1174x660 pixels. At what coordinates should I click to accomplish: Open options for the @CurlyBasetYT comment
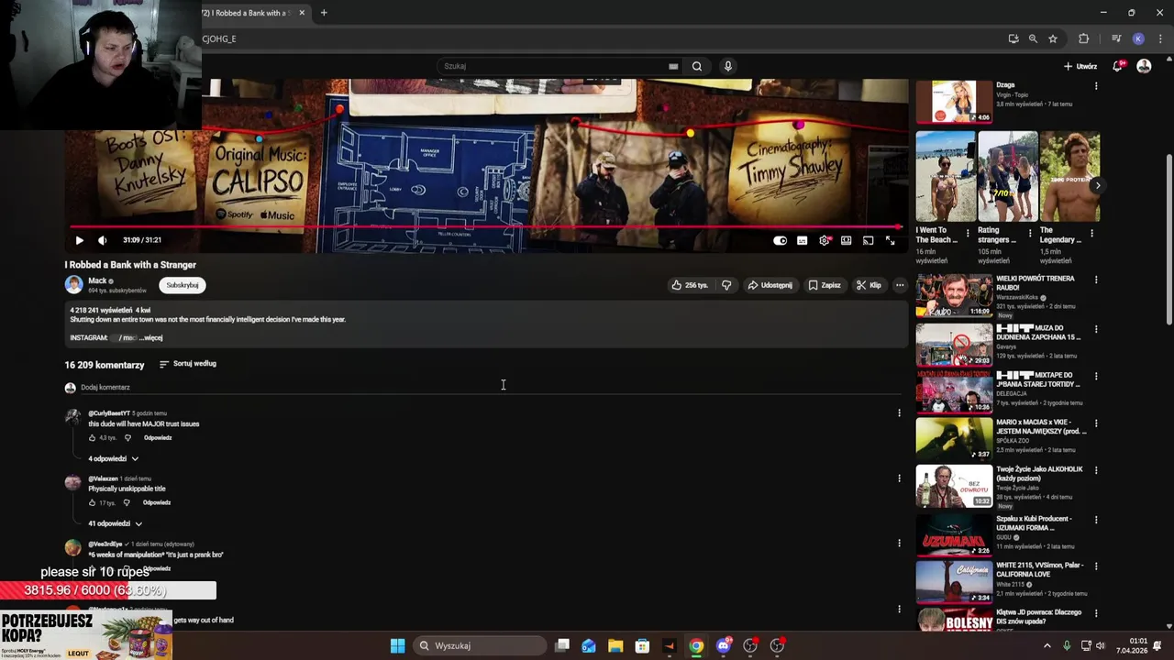899,412
